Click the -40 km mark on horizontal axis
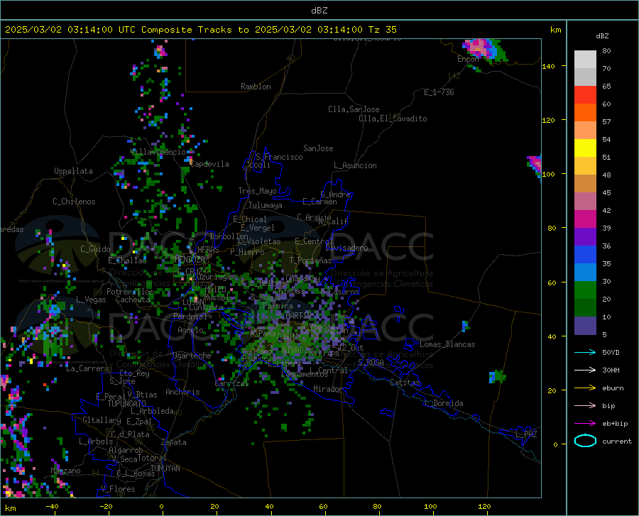This screenshot has height=516, width=639. click(52, 506)
